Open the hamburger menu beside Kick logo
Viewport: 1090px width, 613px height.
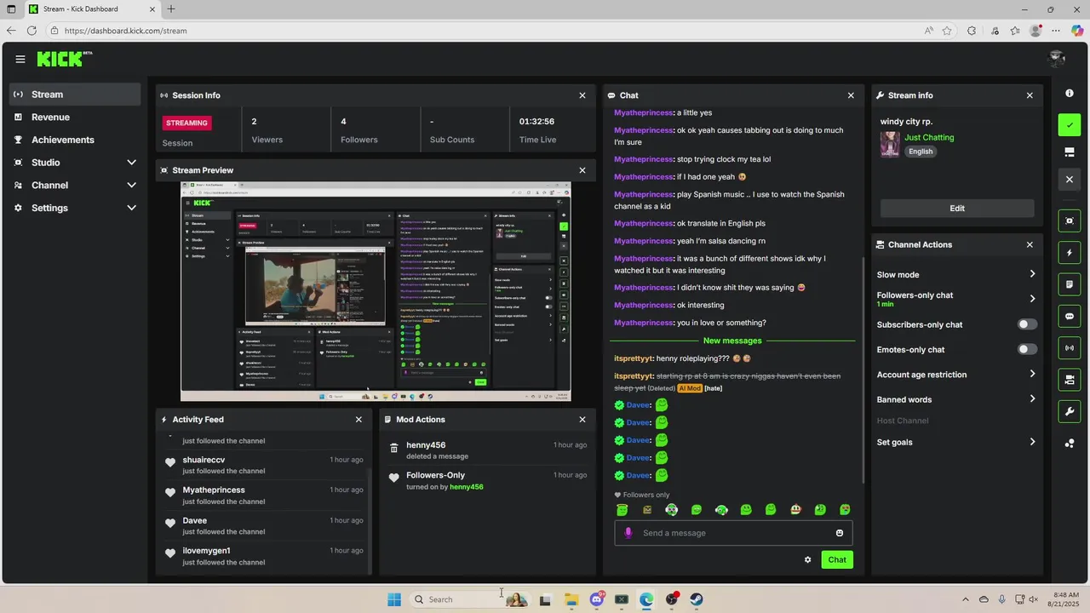[20, 59]
